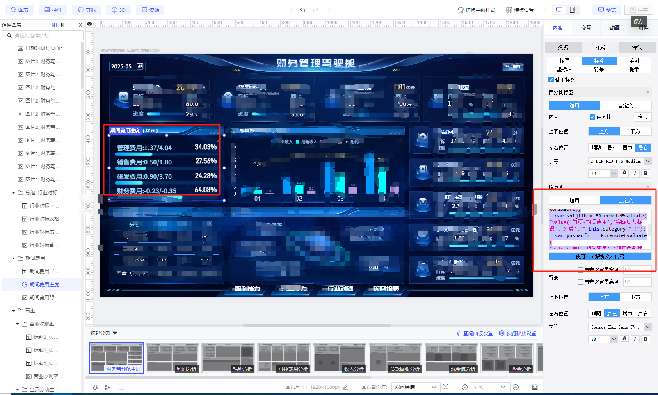
Task: Click the component tree icon in bottom bar
Action: point(108,387)
